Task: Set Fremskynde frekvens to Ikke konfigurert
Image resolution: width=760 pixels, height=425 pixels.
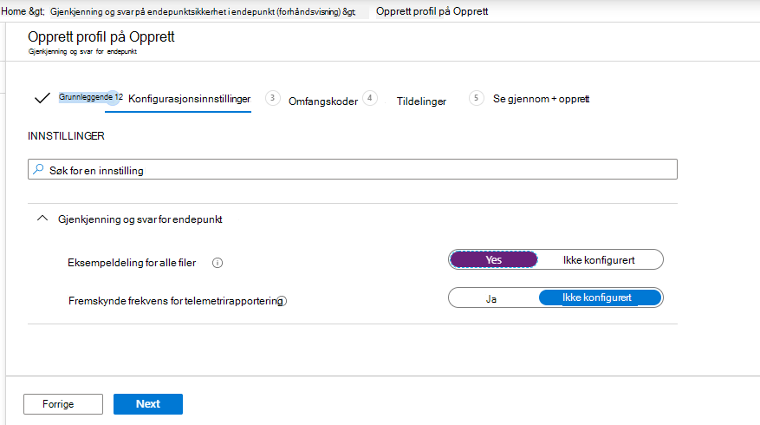Action: click(x=600, y=297)
